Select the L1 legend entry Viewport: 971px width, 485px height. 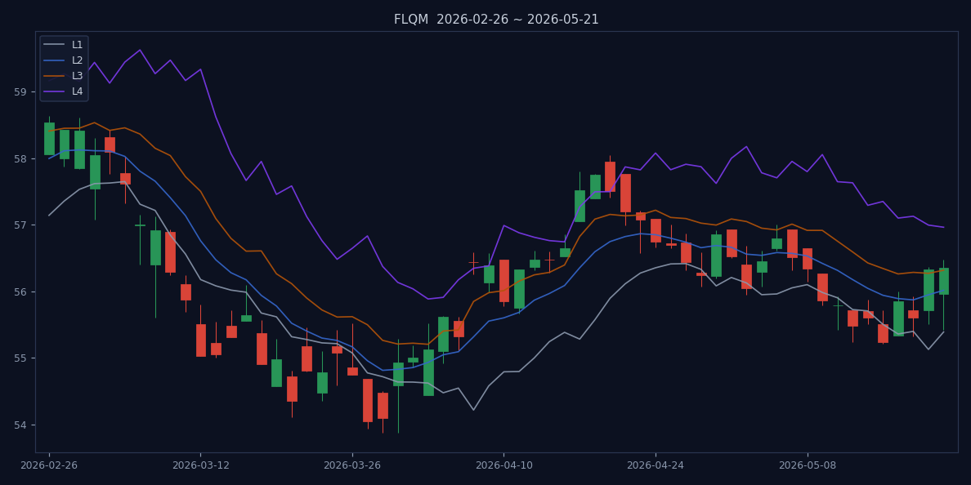point(65,45)
